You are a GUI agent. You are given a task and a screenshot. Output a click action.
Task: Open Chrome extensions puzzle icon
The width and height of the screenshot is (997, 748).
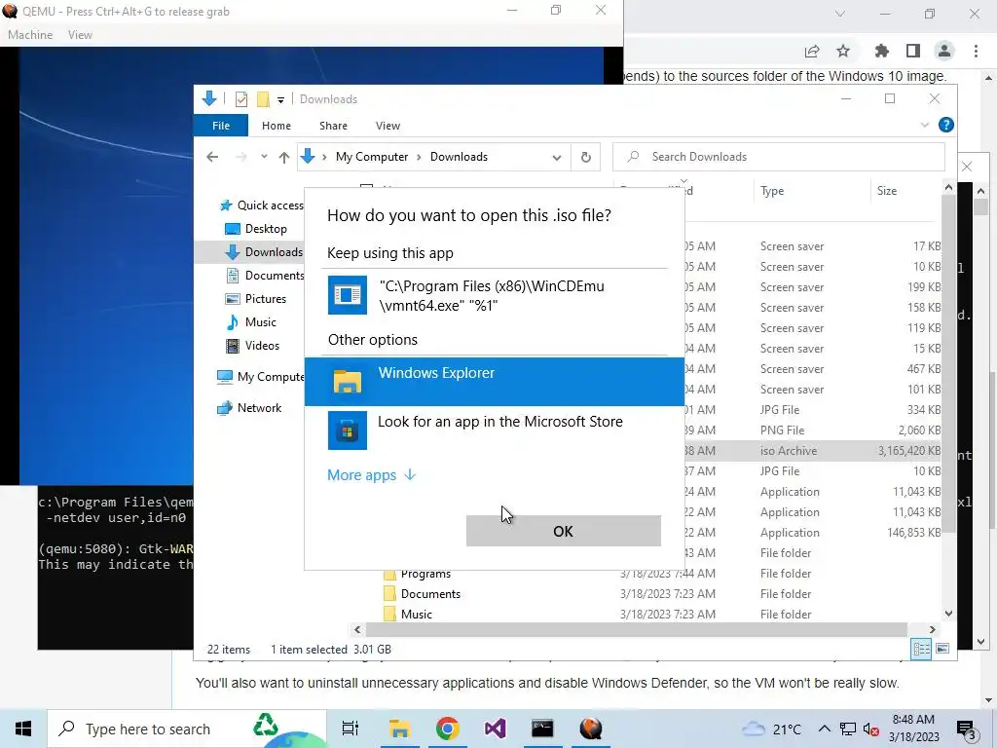point(881,51)
